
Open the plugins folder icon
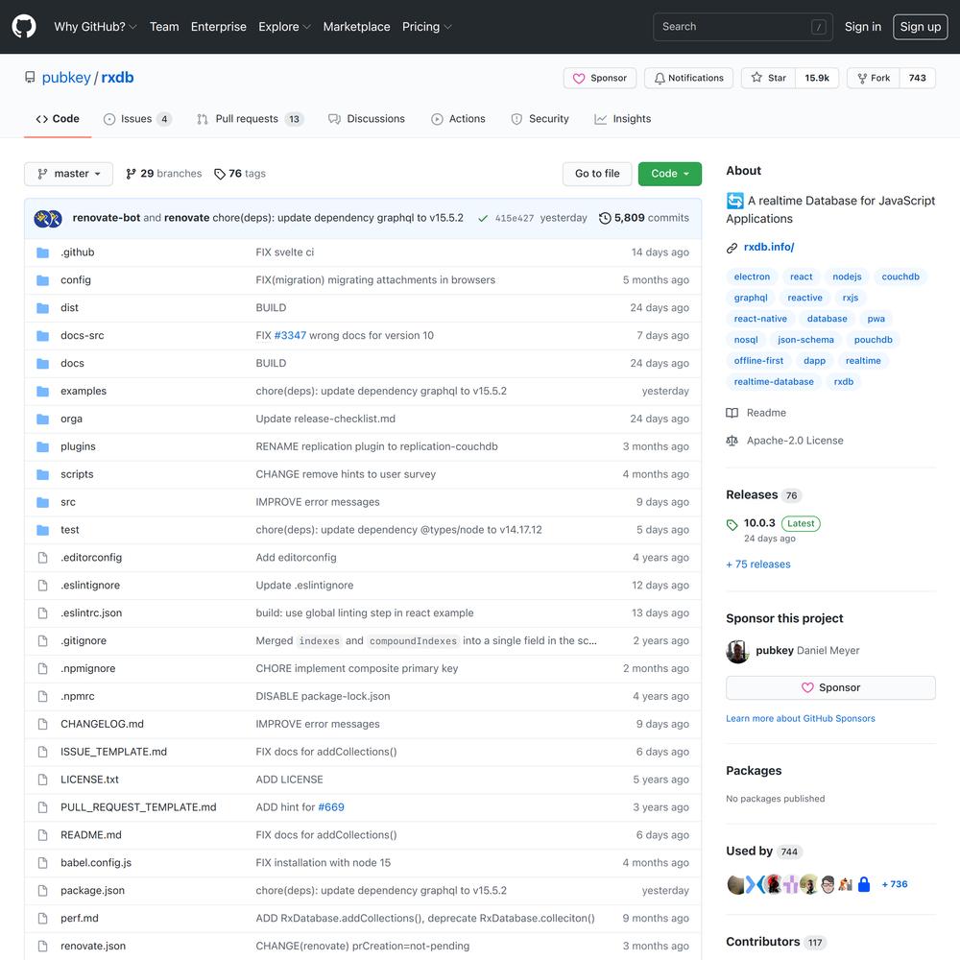pyautogui.click(x=42, y=447)
